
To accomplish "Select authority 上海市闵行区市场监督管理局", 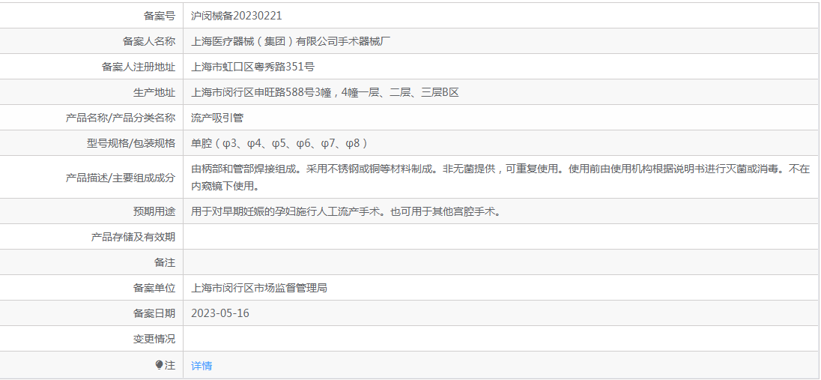I will click(259, 288).
